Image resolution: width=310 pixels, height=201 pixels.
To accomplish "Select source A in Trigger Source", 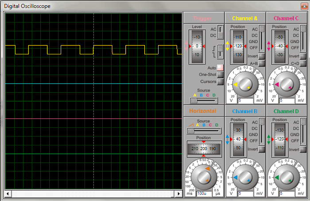I will click(195, 95).
